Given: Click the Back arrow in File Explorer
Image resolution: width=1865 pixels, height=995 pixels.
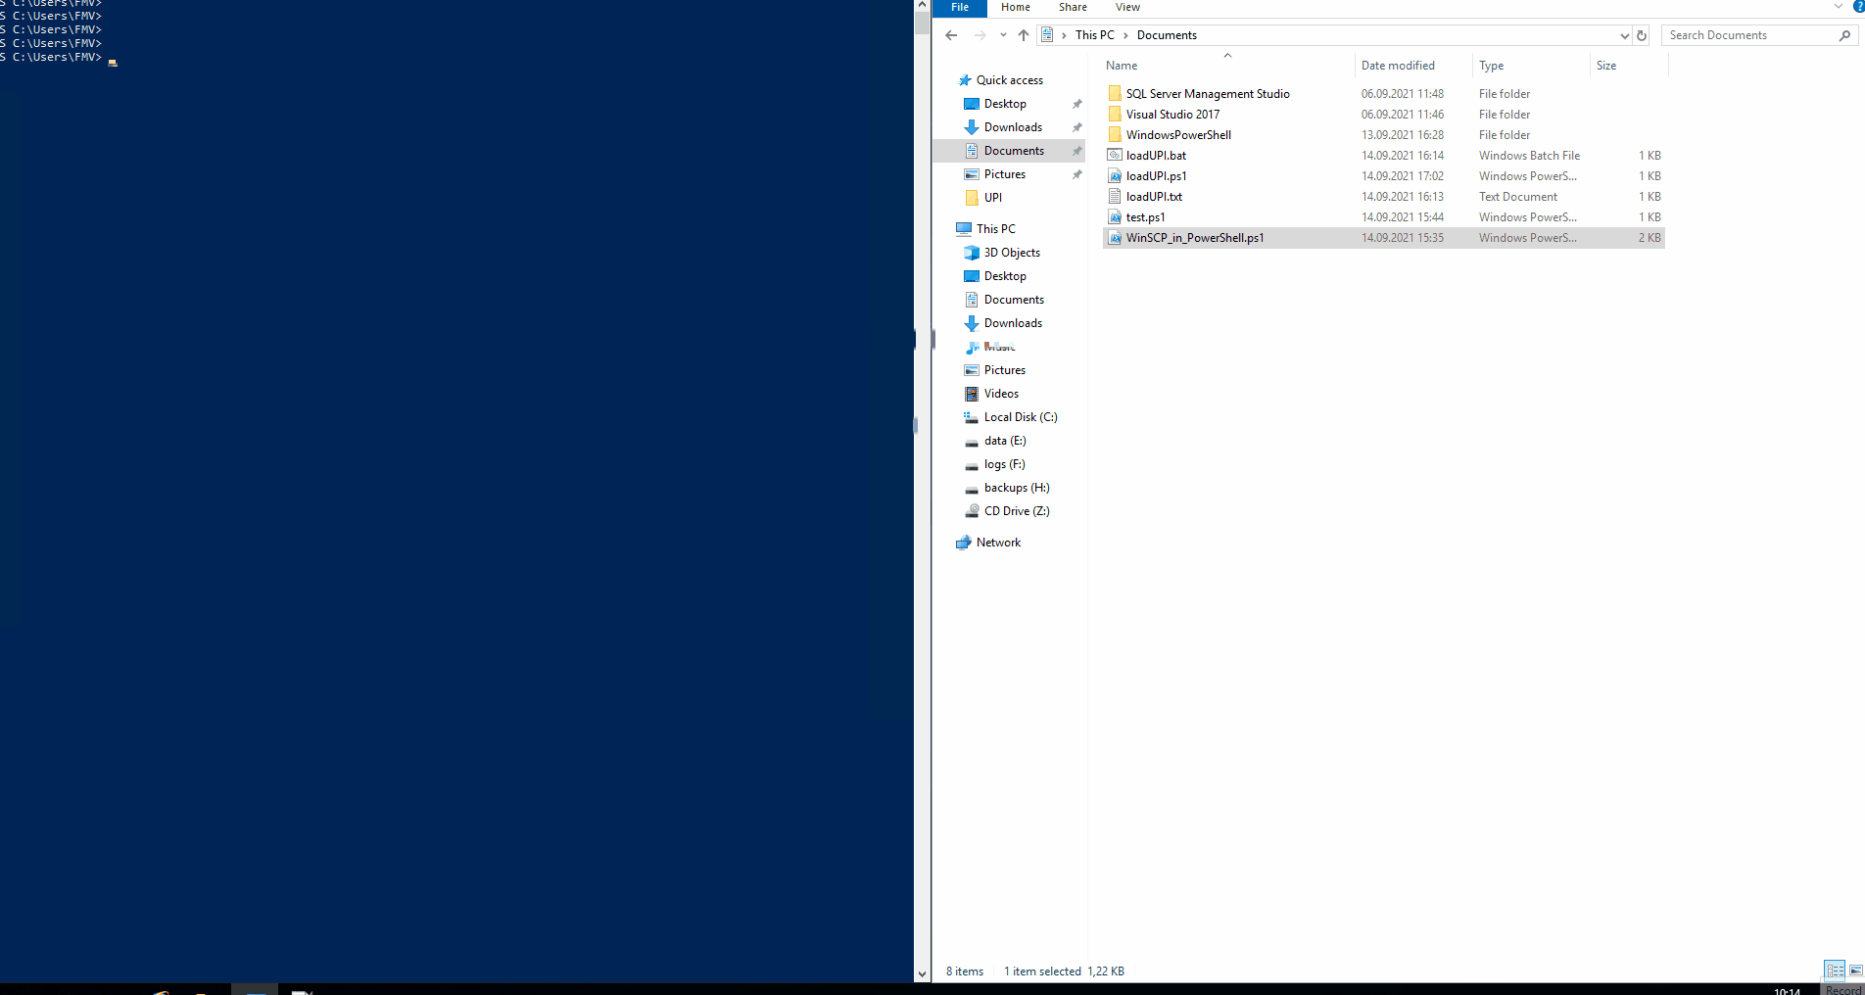Looking at the screenshot, I should (951, 35).
